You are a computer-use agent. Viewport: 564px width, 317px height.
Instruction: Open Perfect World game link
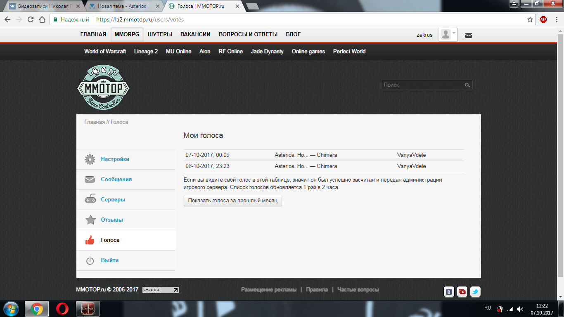pos(349,52)
